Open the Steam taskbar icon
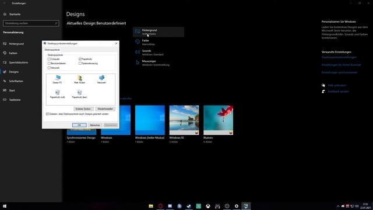This screenshot has width=373, height=210. [189, 206]
